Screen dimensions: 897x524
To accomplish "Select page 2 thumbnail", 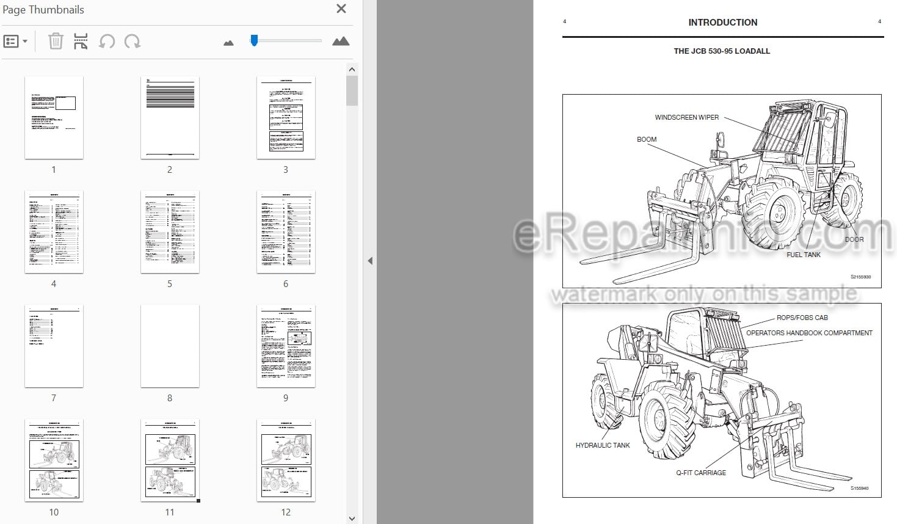I will pyautogui.click(x=170, y=117).
